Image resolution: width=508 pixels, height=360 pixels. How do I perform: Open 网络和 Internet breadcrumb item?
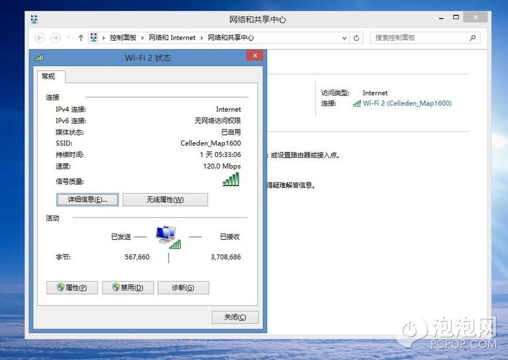click(172, 38)
